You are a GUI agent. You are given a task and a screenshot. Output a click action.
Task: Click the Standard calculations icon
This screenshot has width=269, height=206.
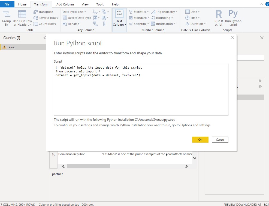click(131, 18)
